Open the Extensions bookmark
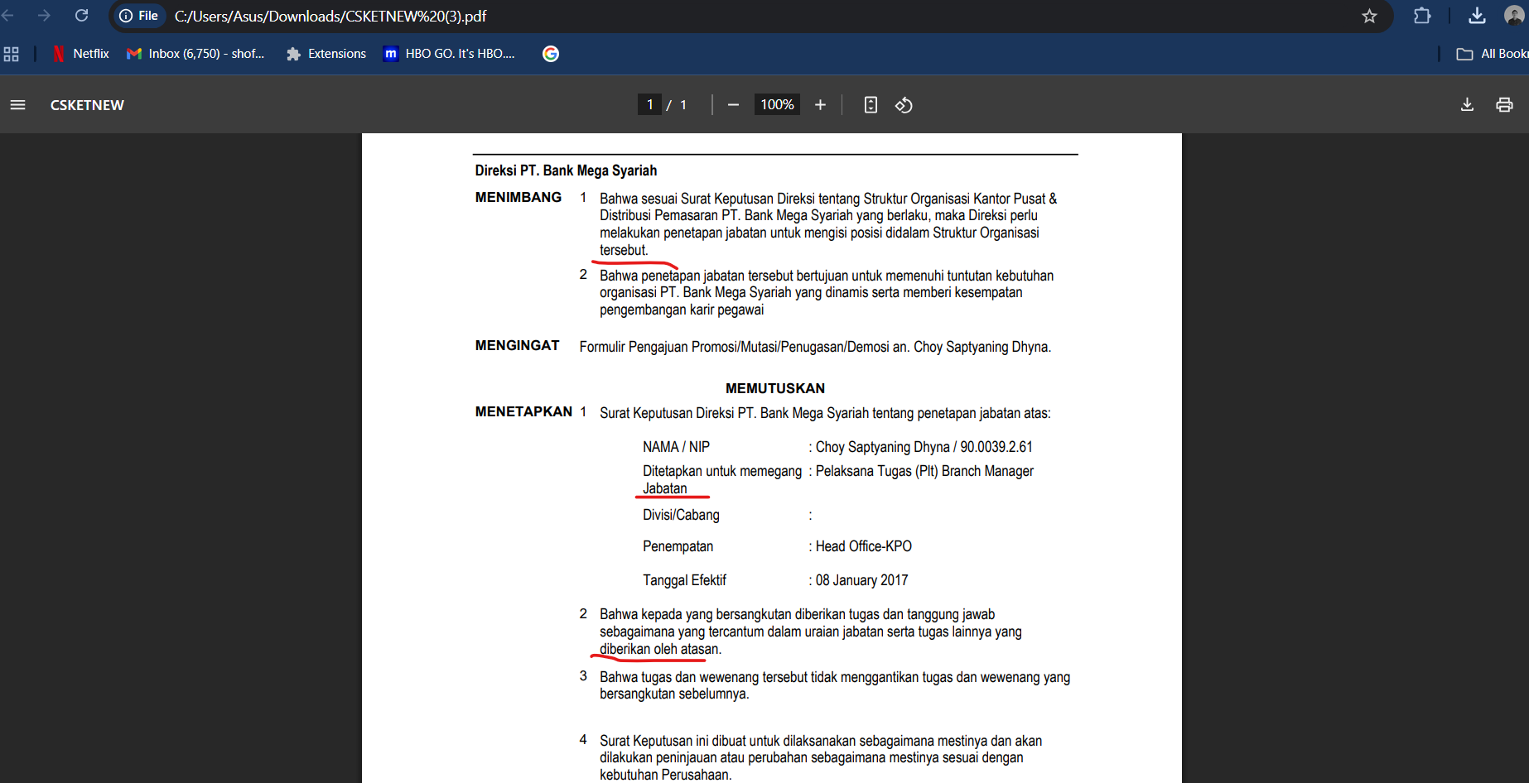This screenshot has width=1529, height=783. pyautogui.click(x=326, y=54)
